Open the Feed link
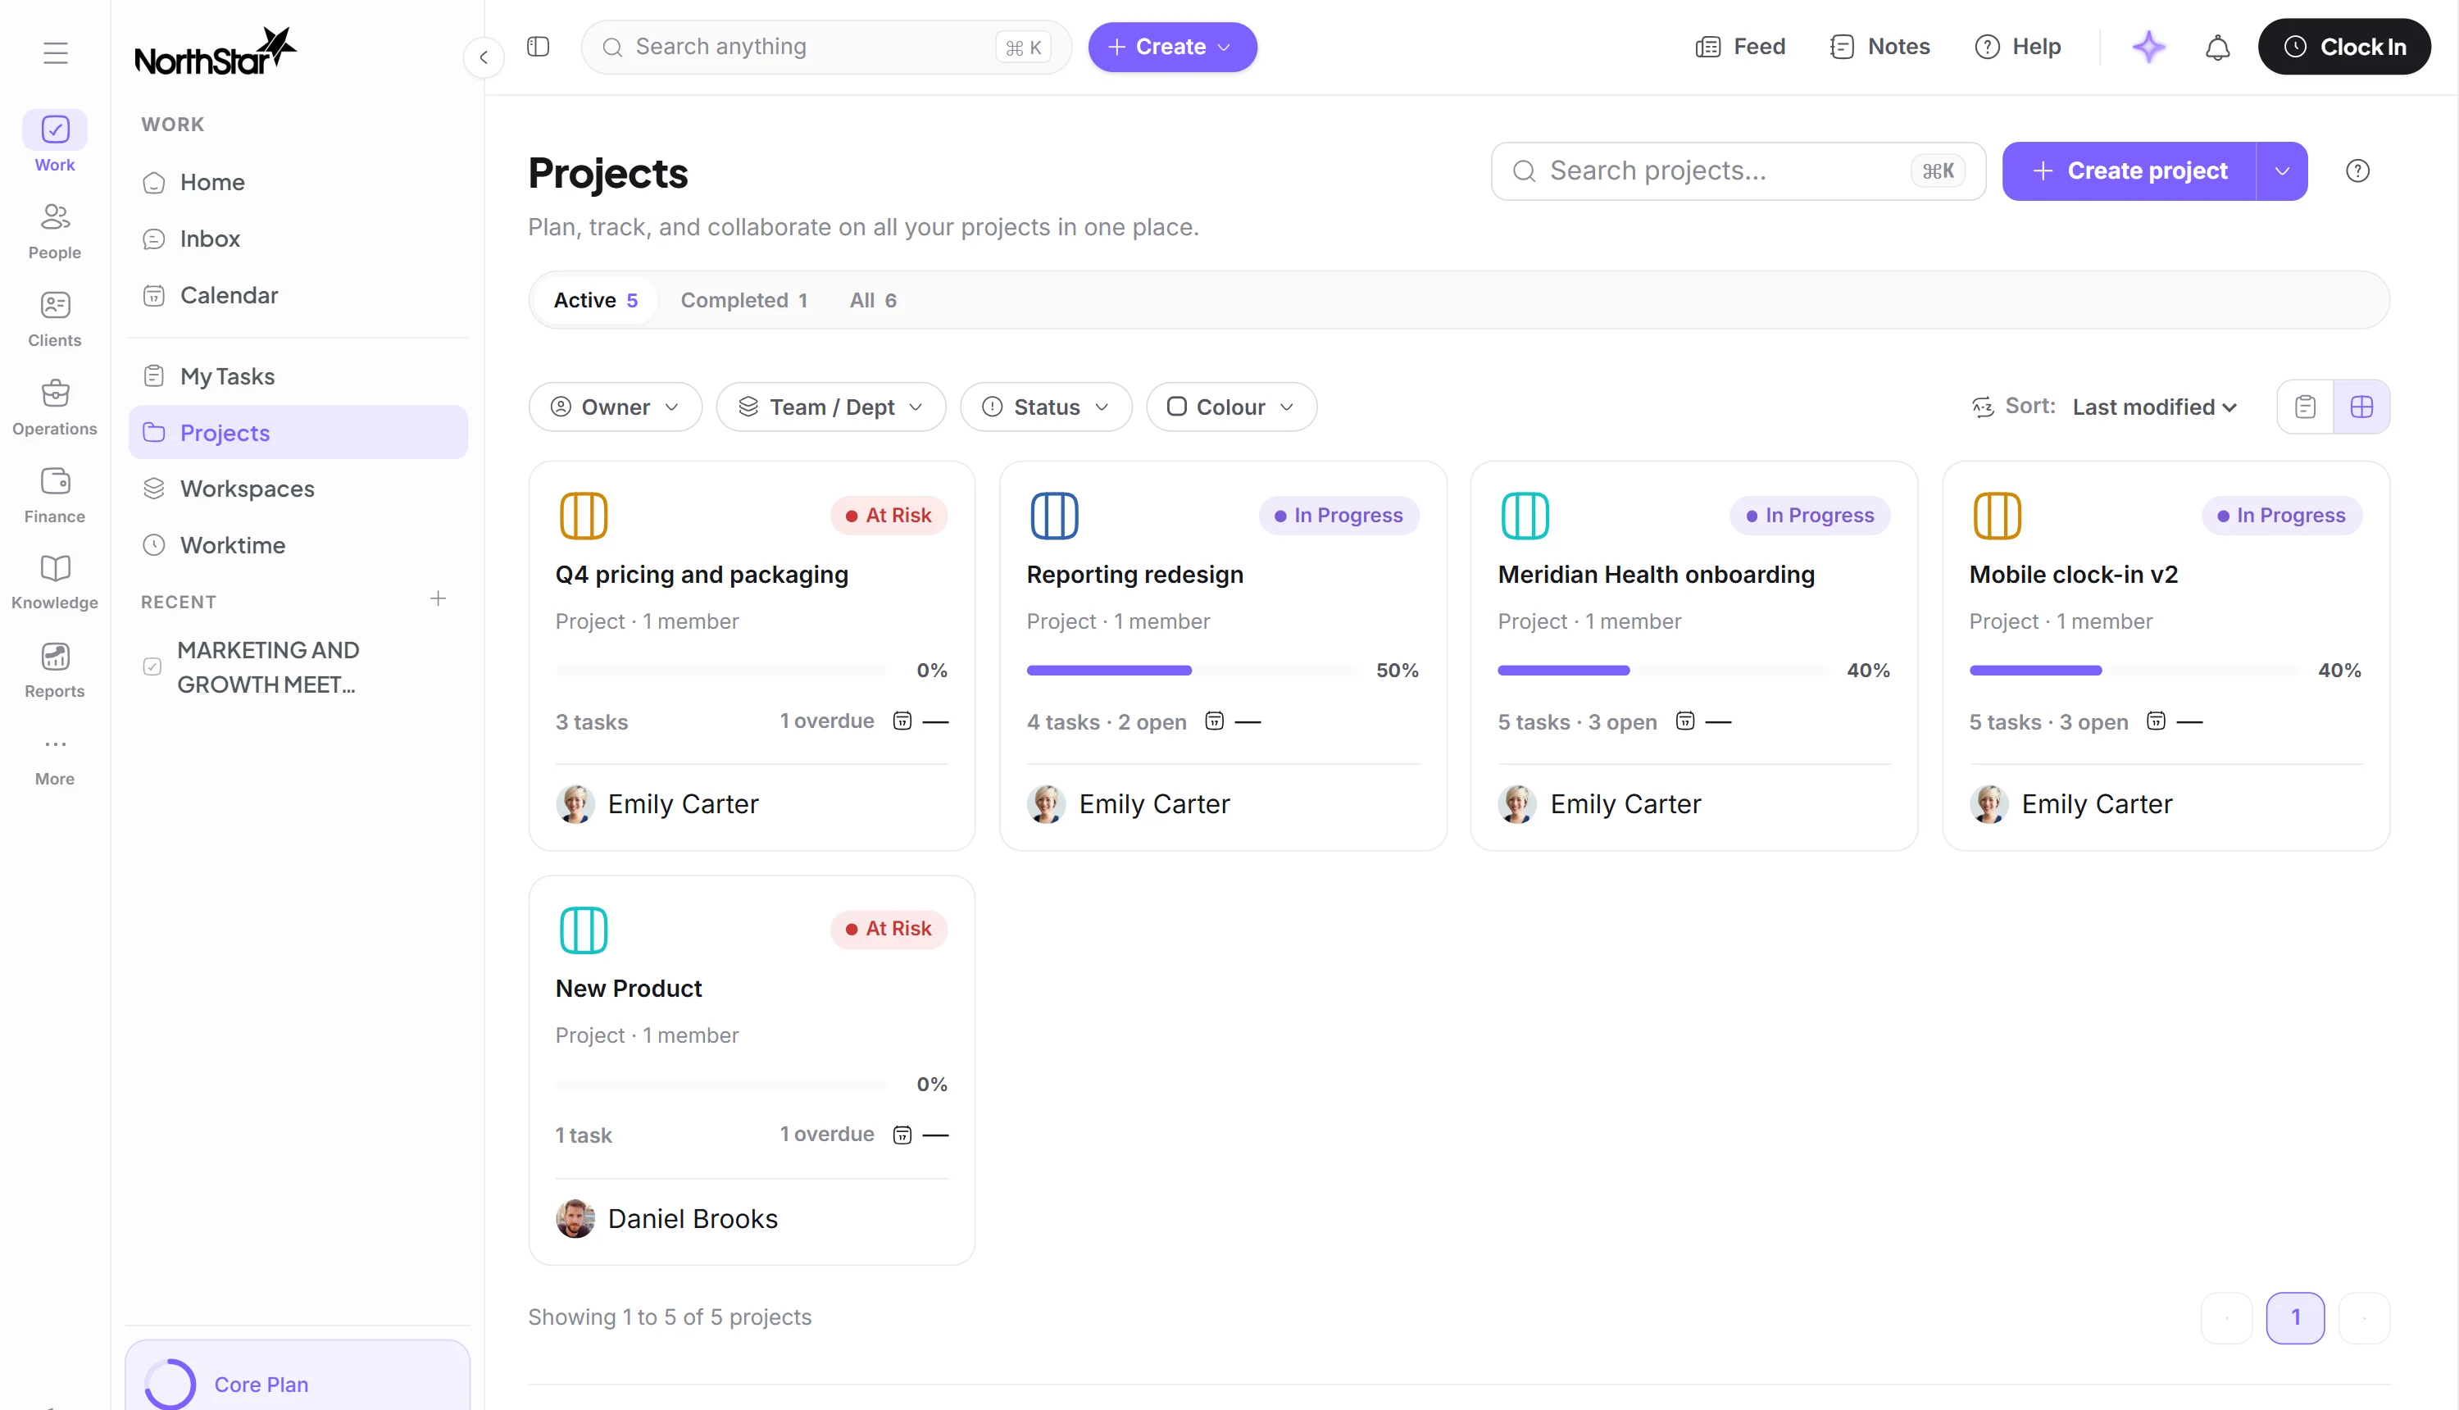This screenshot has height=1410, width=2459. [x=1739, y=47]
